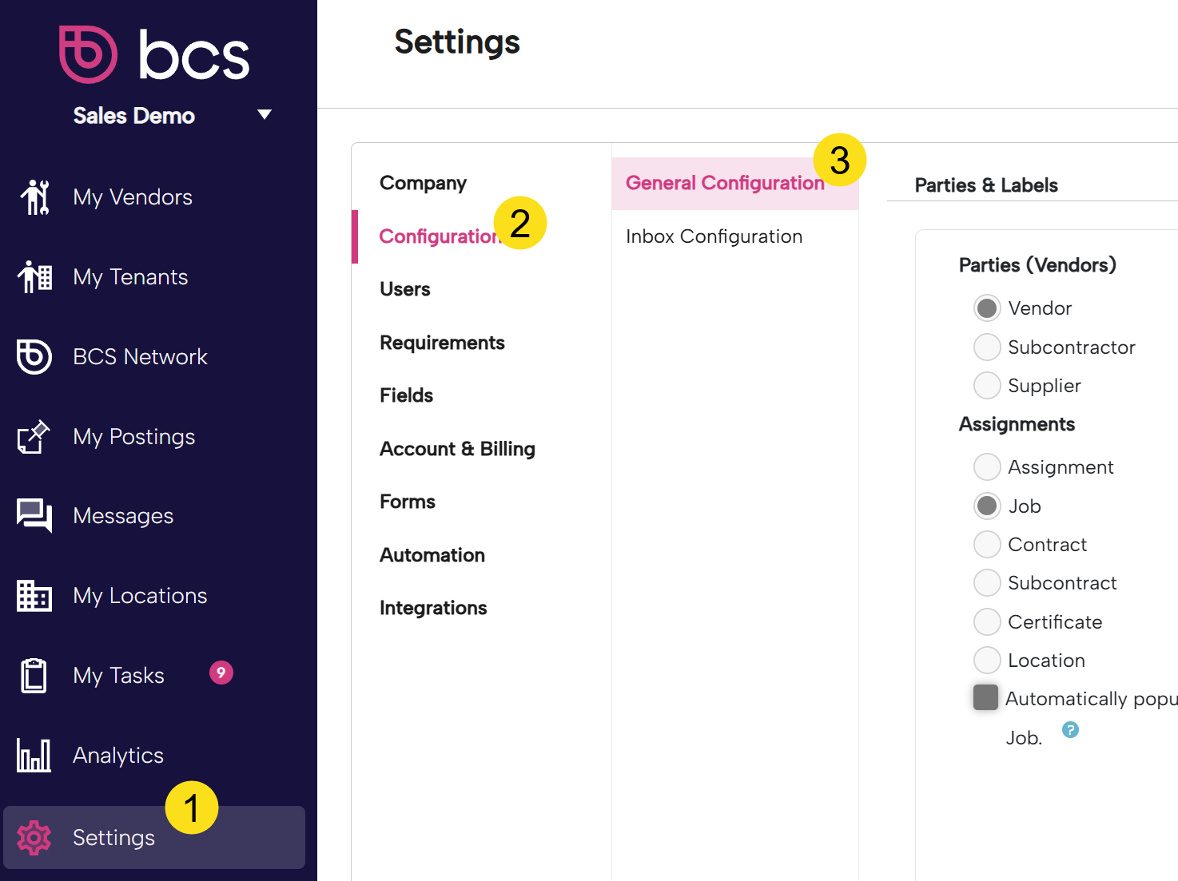
Task: Click the My Vendors worker icon
Action: 35,197
